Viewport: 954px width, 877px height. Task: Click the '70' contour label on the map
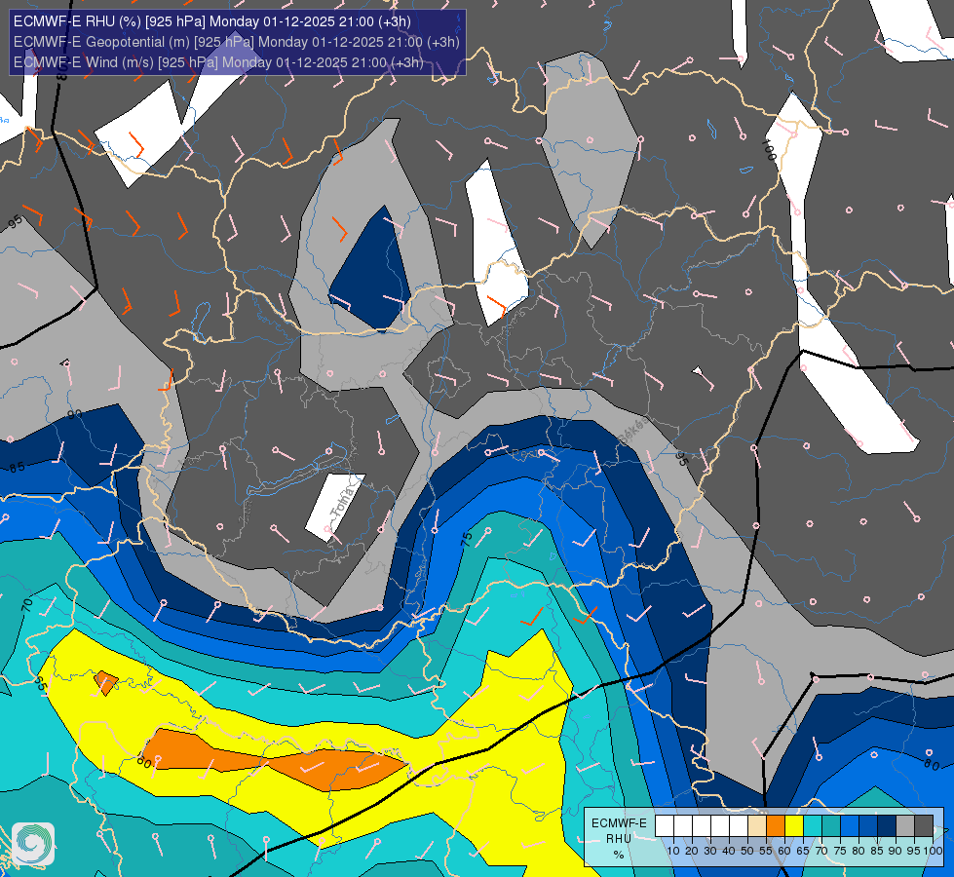coord(26,604)
